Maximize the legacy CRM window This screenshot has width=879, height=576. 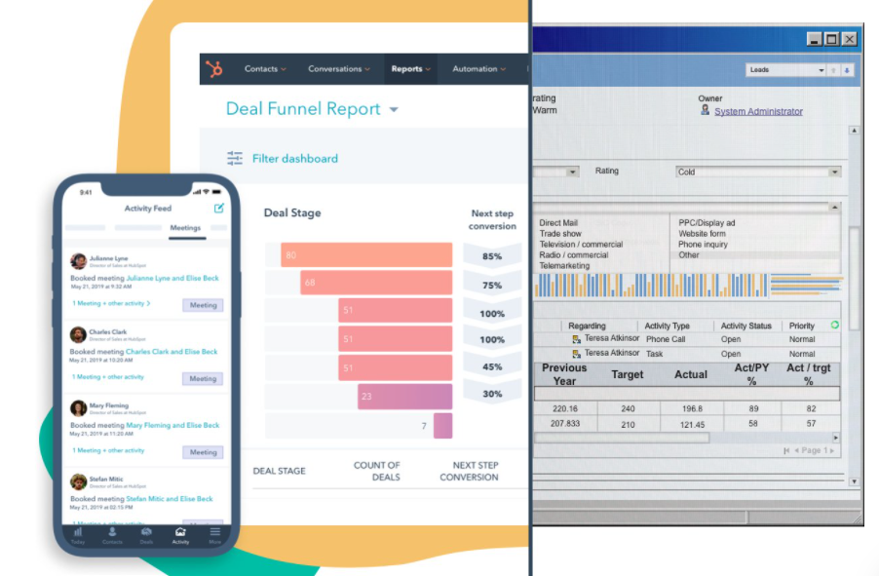832,39
